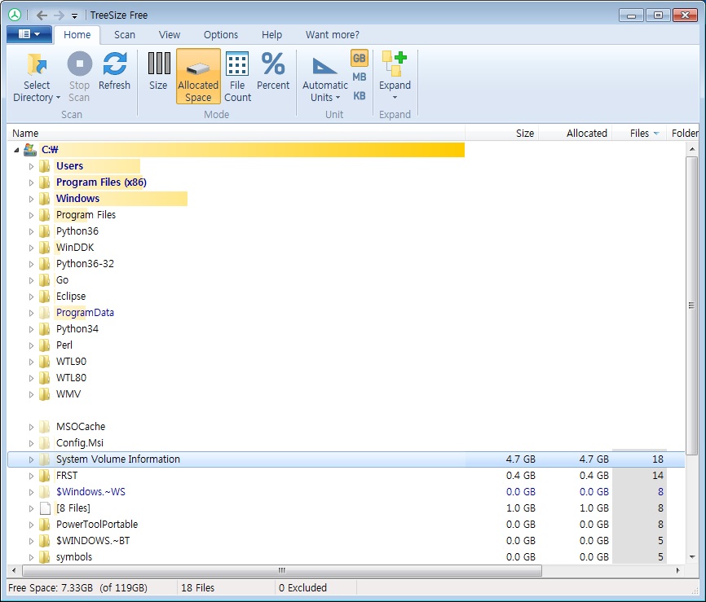
Task: Click the vertical scrollbar thumb
Action: [691, 305]
